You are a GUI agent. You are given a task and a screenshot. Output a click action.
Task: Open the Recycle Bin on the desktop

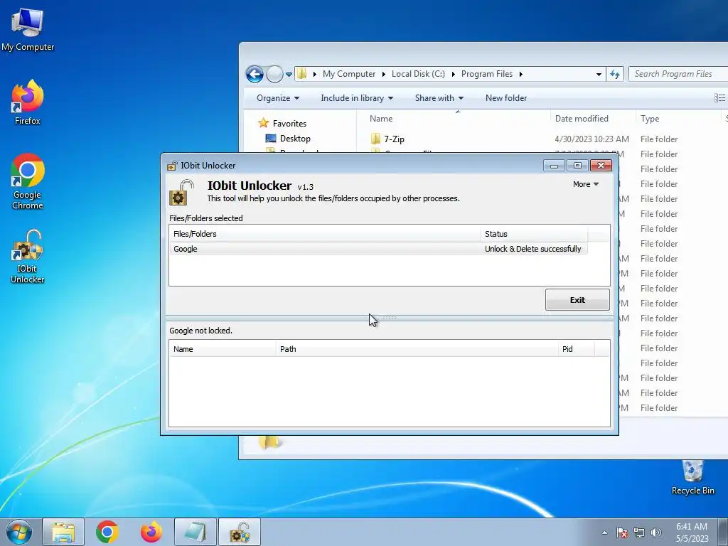(x=692, y=477)
